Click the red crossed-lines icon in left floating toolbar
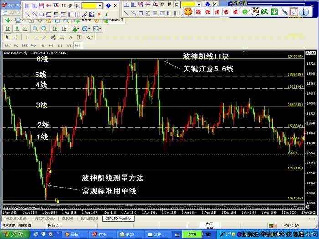Screen dimensions: 319x239 [49, 5]
